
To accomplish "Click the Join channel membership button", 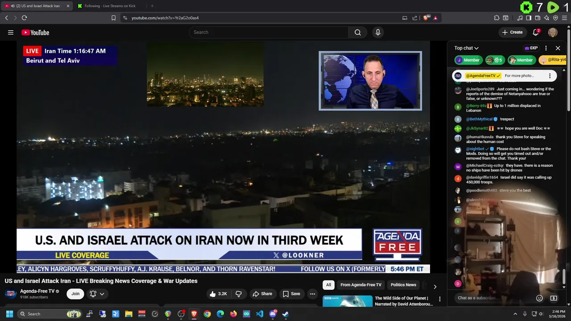I will [x=75, y=294].
